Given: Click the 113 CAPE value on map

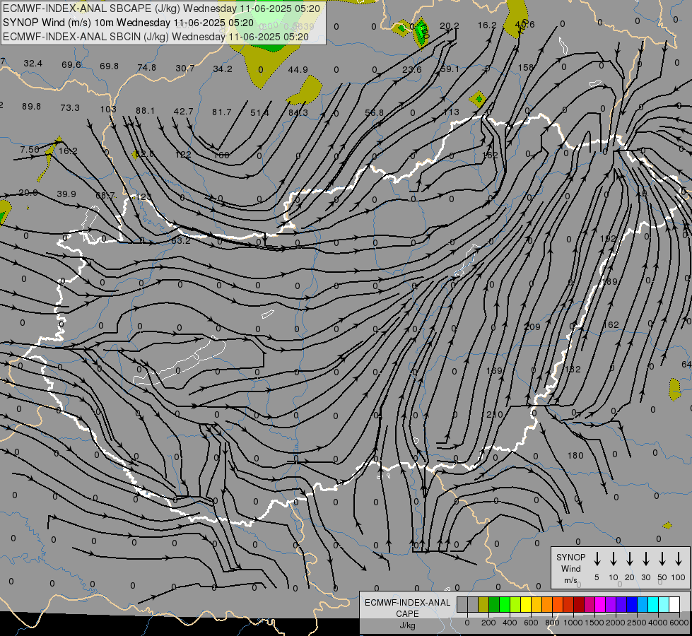Looking at the screenshot, I should tap(452, 112).
